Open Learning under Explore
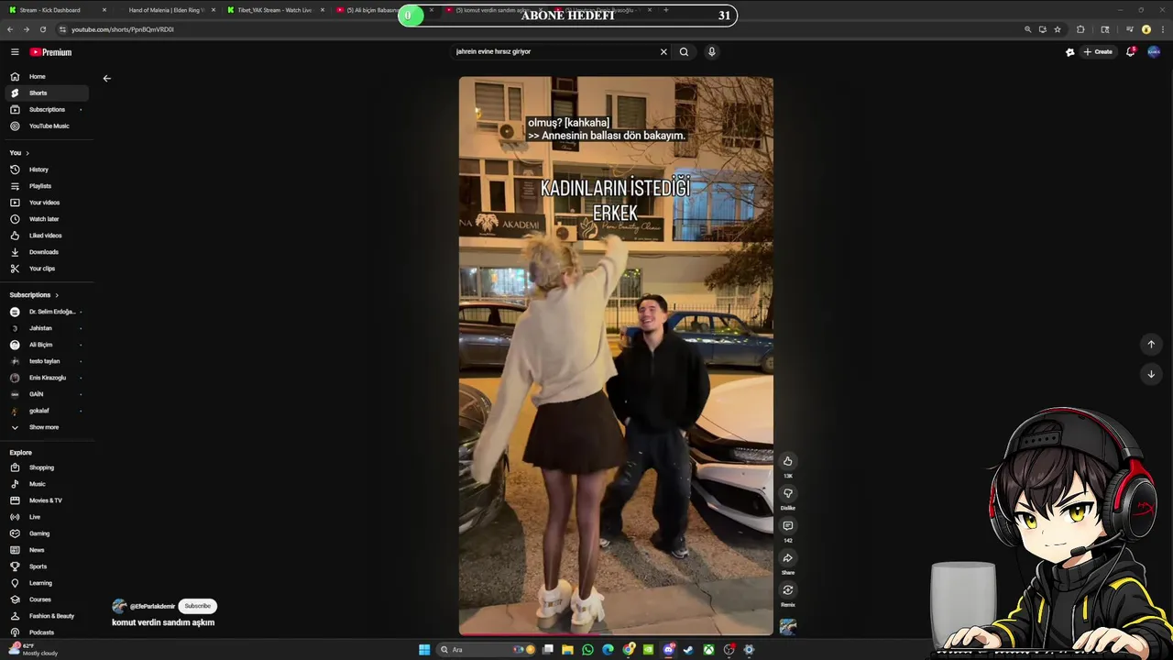Image resolution: width=1173 pixels, height=660 pixels. (46, 583)
